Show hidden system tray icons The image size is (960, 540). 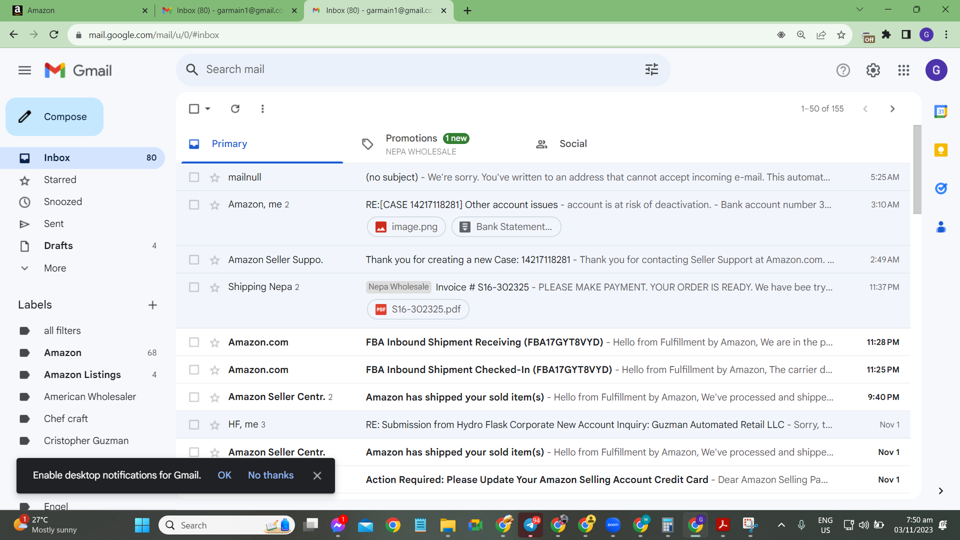781,525
